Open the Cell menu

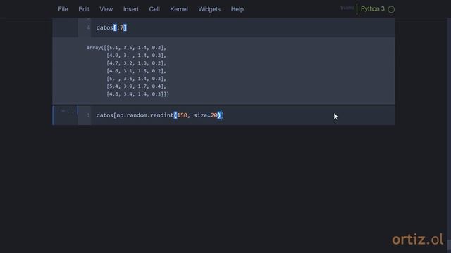point(154,9)
